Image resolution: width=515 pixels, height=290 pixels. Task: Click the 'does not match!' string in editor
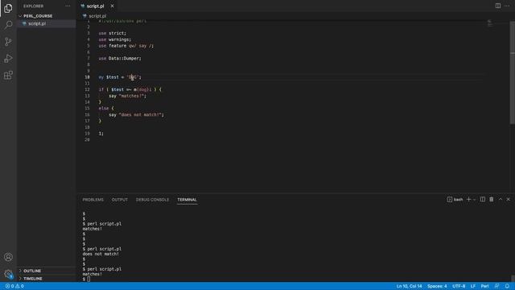pos(141,114)
